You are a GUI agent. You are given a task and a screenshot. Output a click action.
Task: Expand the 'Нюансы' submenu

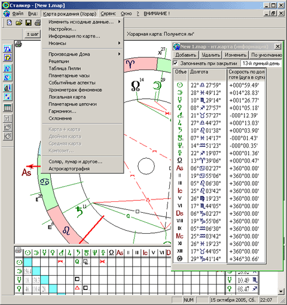point(83,43)
